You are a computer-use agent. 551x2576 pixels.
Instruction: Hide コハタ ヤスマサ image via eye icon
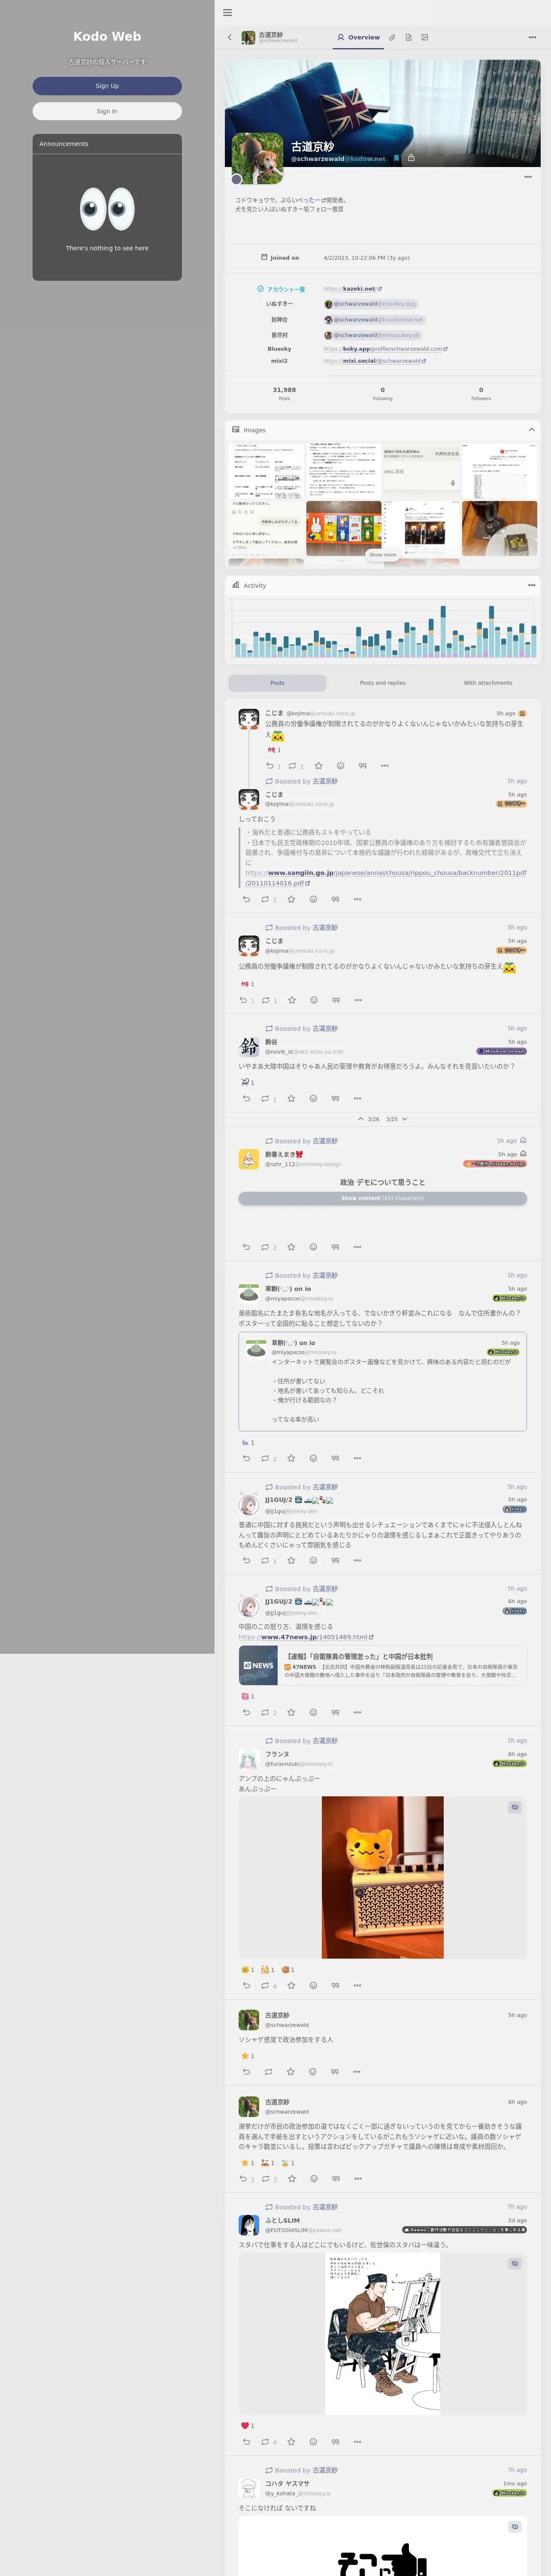[515, 2526]
